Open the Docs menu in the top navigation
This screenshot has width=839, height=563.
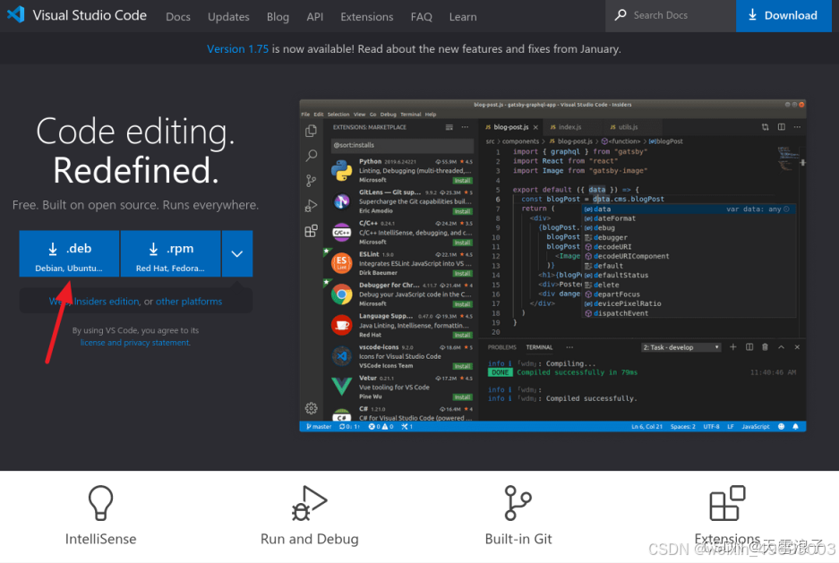point(177,16)
